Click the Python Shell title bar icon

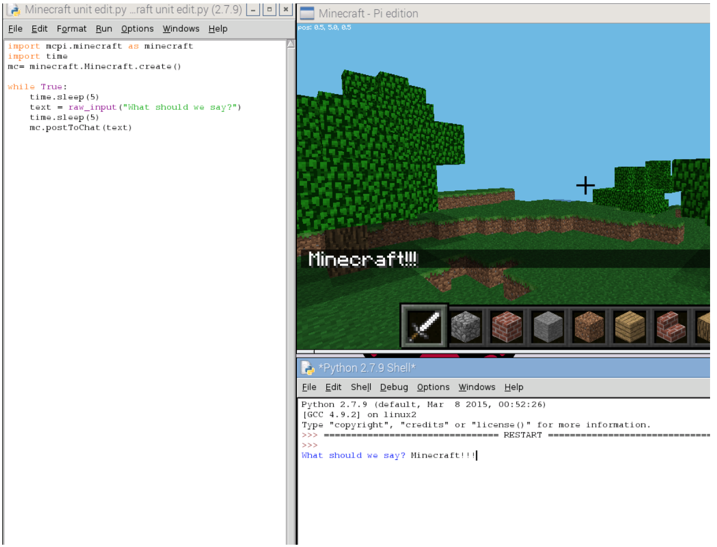[x=307, y=368]
